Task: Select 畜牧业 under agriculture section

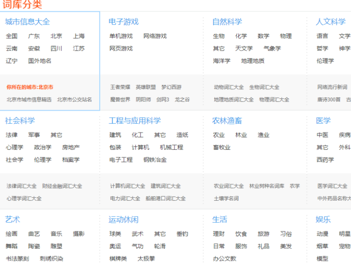Action: pyautogui.click(x=222, y=147)
